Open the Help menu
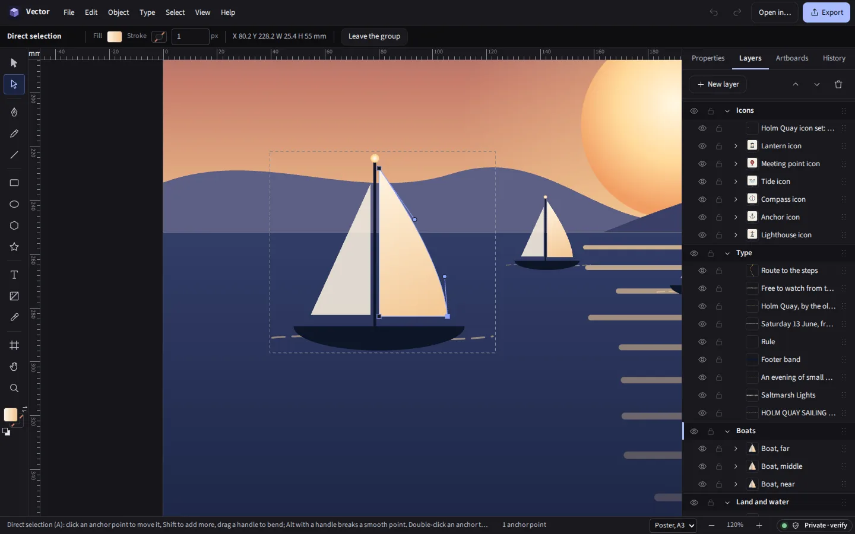 pyautogui.click(x=228, y=12)
